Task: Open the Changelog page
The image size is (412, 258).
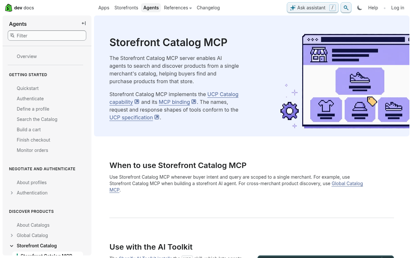Action: tap(208, 8)
